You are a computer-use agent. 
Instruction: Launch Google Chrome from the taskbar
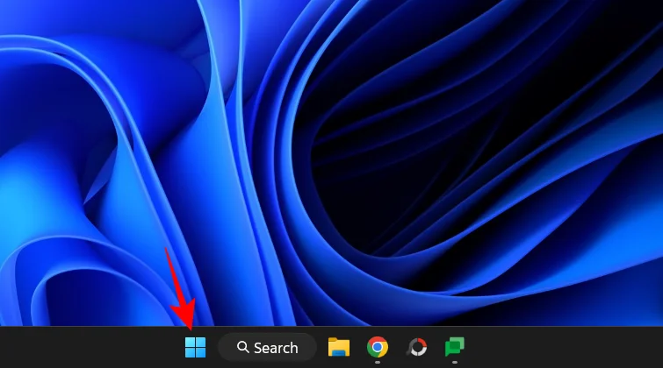[378, 347]
